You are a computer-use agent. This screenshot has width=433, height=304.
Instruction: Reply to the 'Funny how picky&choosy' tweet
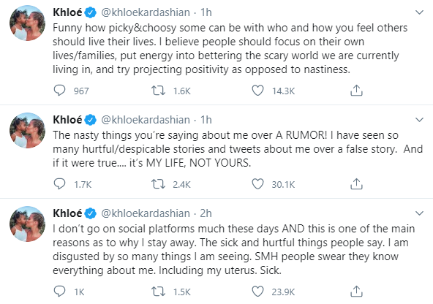click(x=59, y=90)
